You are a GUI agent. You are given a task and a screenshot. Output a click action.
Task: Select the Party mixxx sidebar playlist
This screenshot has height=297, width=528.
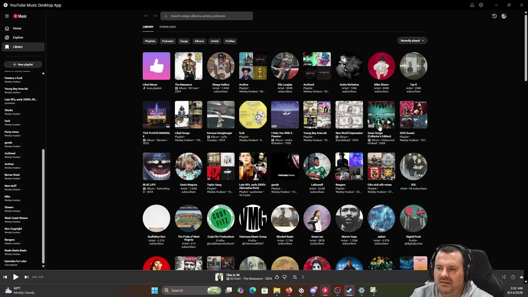coord(22,134)
